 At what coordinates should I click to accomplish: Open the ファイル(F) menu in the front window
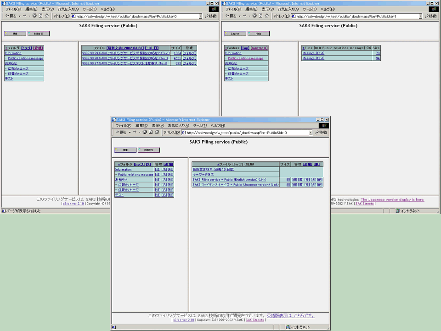pos(124,126)
